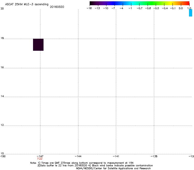Click the -16 color scale label

click(89, 8)
